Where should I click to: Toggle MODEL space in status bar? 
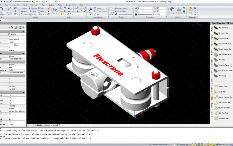(222, 144)
